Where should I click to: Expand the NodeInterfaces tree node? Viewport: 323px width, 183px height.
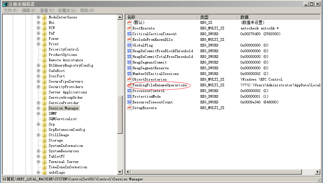click(x=39, y=17)
